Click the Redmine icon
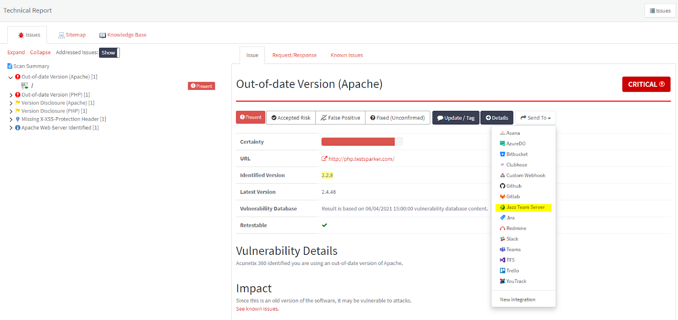The width and height of the screenshot is (678, 320). coord(503,228)
